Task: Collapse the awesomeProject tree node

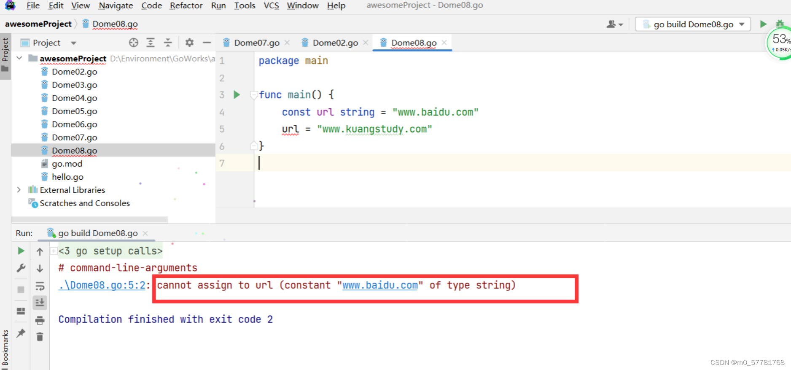Action: click(x=19, y=58)
